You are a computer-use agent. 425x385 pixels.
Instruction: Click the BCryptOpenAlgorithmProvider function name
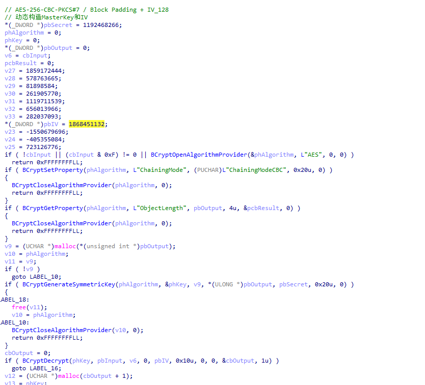[199, 155]
